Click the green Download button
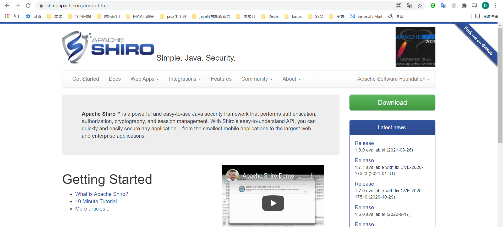503x227 pixels. pyautogui.click(x=392, y=102)
